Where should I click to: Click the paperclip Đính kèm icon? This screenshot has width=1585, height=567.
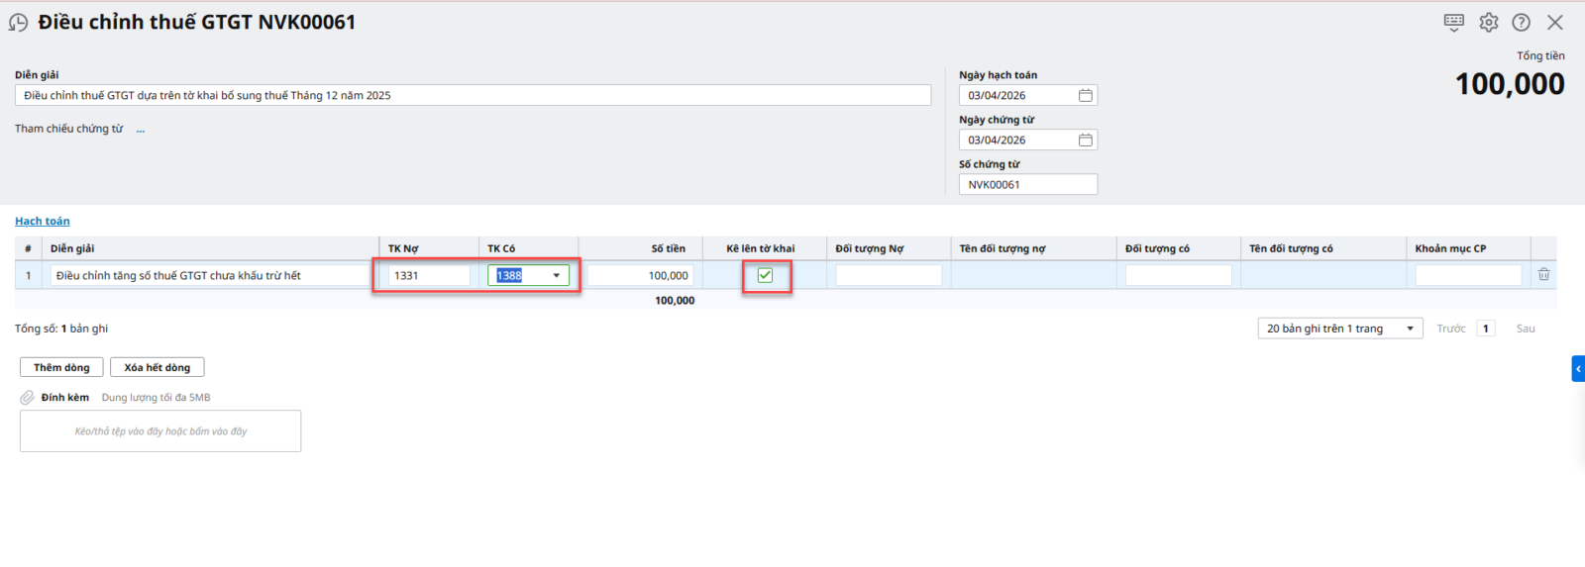click(x=28, y=397)
